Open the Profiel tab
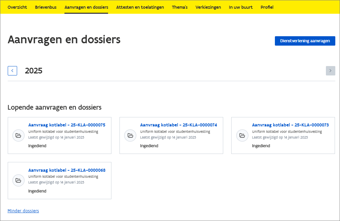Viewport: 340px width, 221px height. click(267, 7)
